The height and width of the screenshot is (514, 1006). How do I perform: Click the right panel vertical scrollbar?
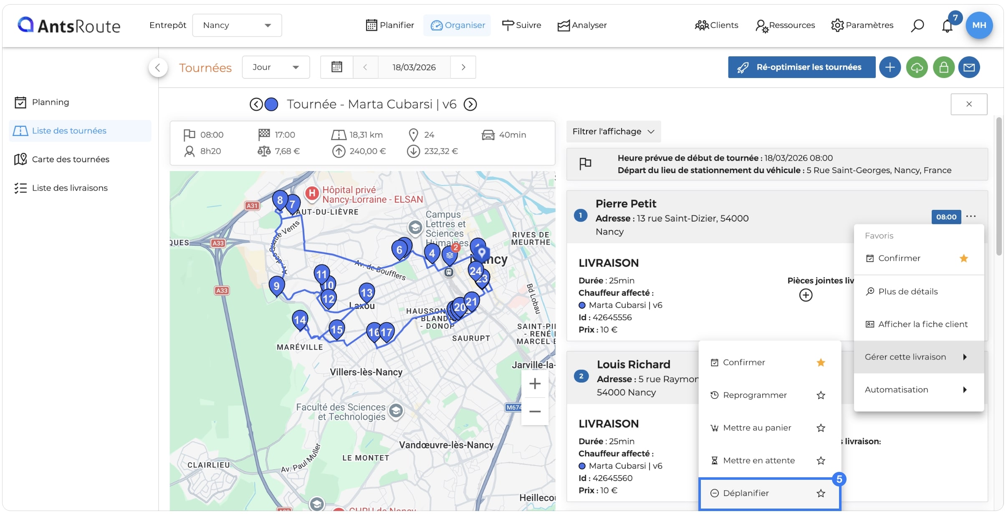[x=998, y=186]
